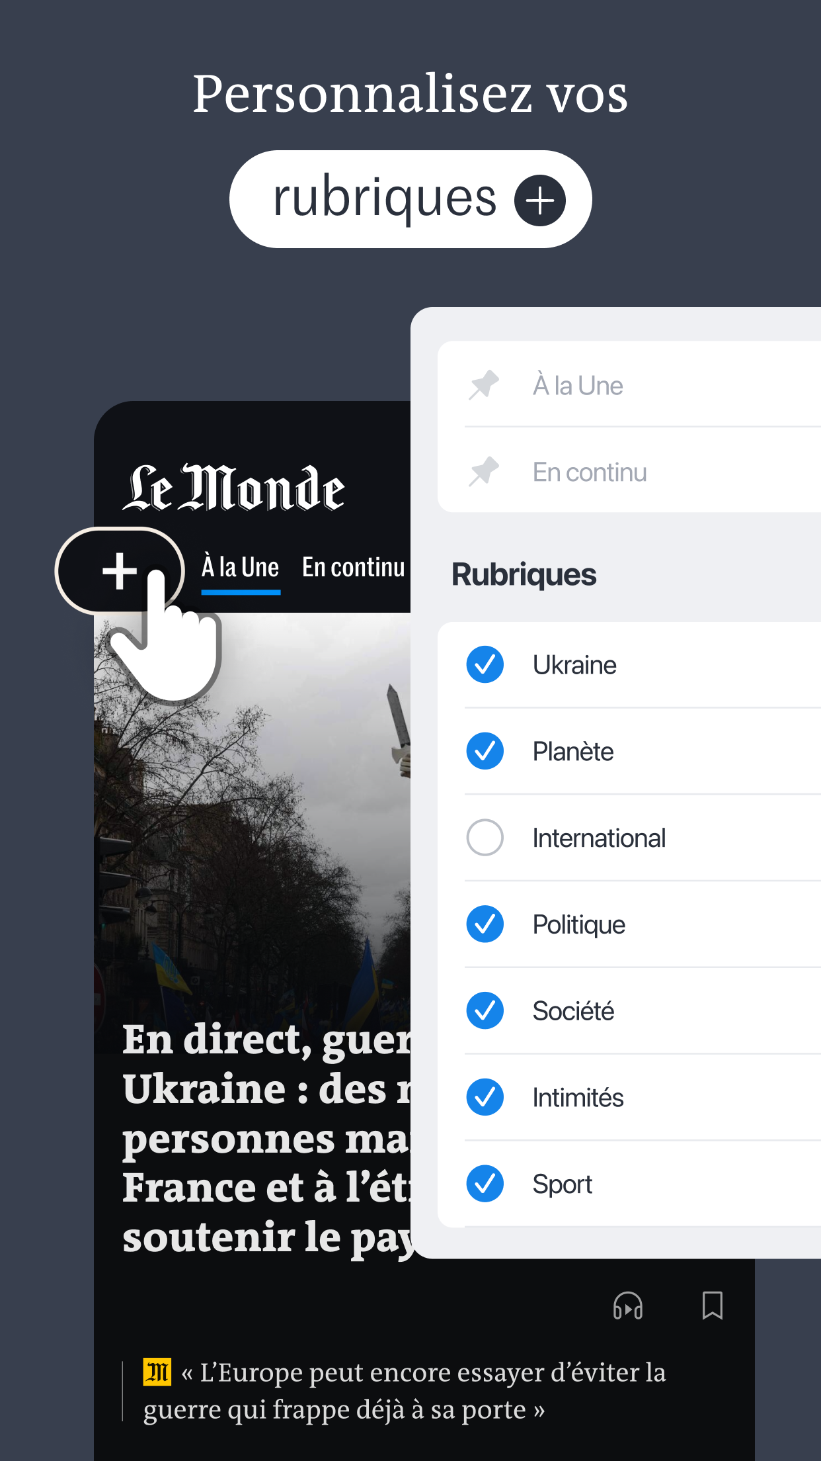Enable the International rubrique
The height and width of the screenshot is (1461, 821).
pos(485,838)
